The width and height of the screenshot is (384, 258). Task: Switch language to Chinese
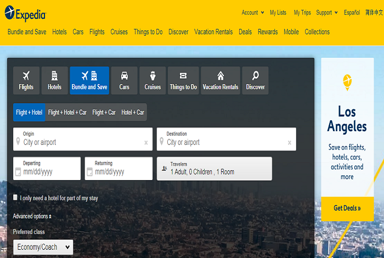click(x=374, y=12)
